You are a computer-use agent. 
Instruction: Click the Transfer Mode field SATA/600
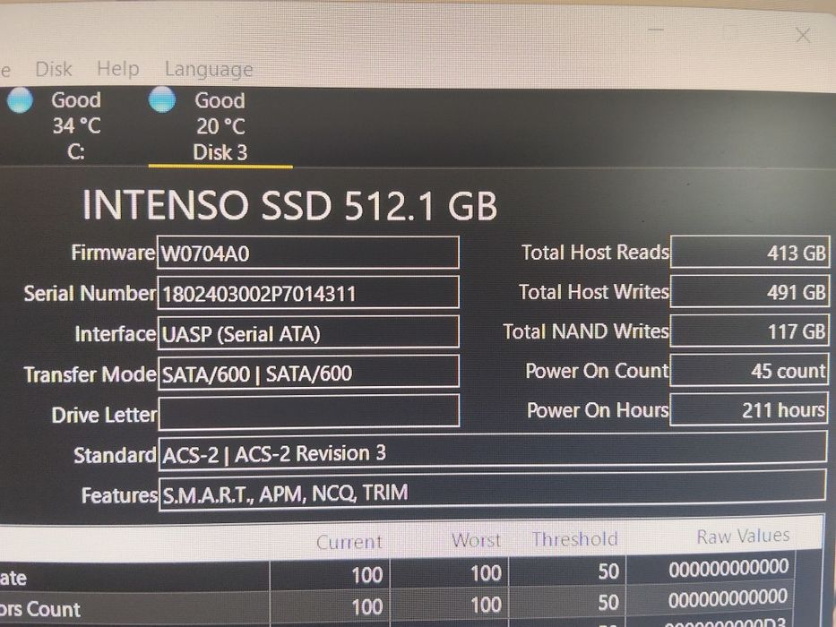tap(308, 372)
